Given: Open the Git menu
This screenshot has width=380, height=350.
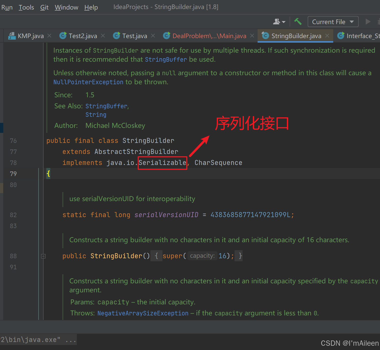Looking at the screenshot, I should tap(44, 7).
